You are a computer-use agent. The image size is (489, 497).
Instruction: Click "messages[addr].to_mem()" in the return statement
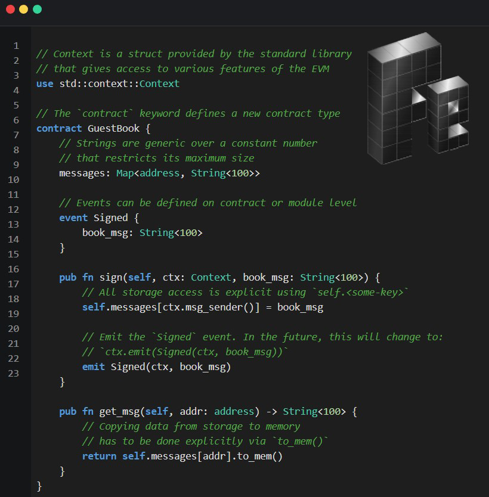tap(216, 456)
